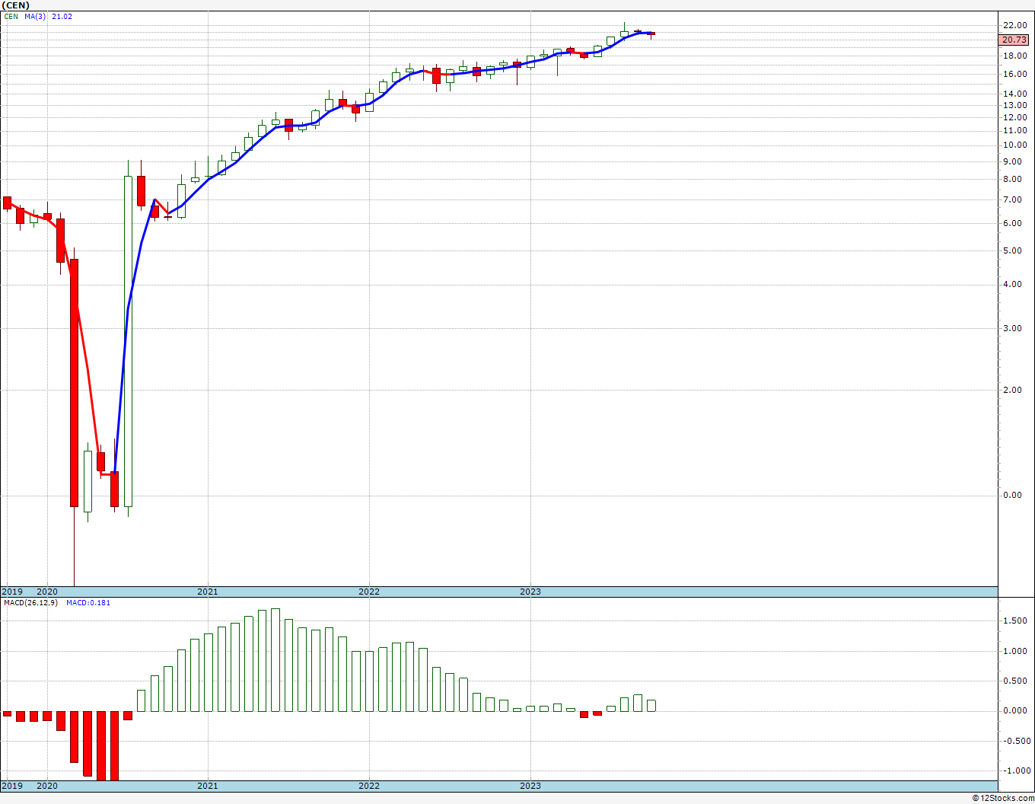Click 2019 on the MACD panel time axis
This screenshot has width=1035, height=804.
coord(11,786)
